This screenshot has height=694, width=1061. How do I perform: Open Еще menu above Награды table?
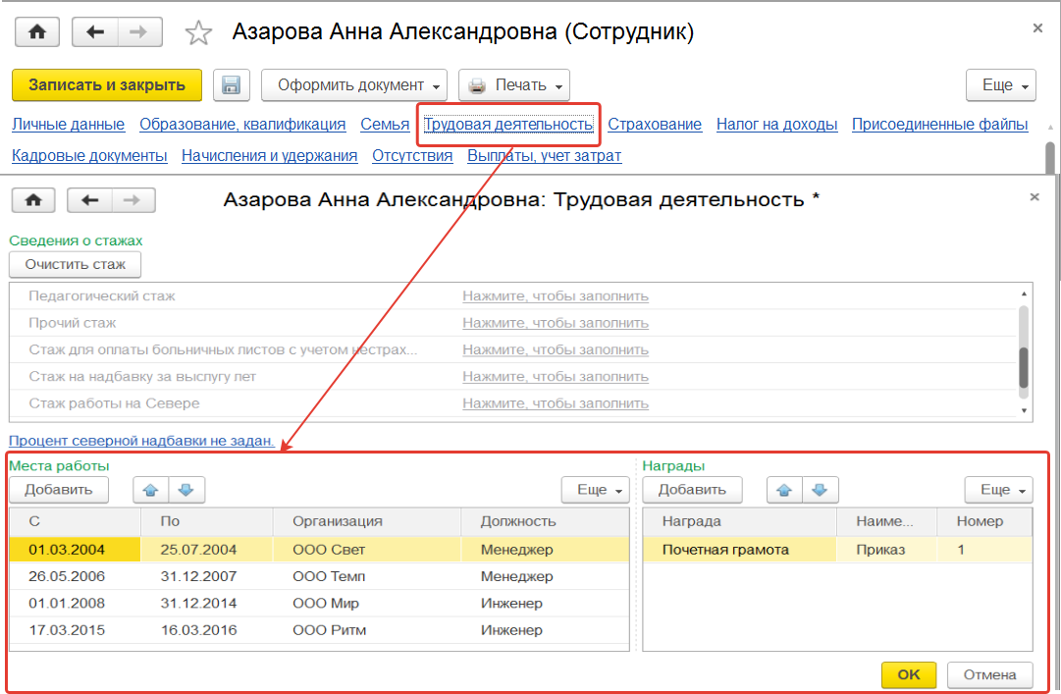tap(1000, 490)
